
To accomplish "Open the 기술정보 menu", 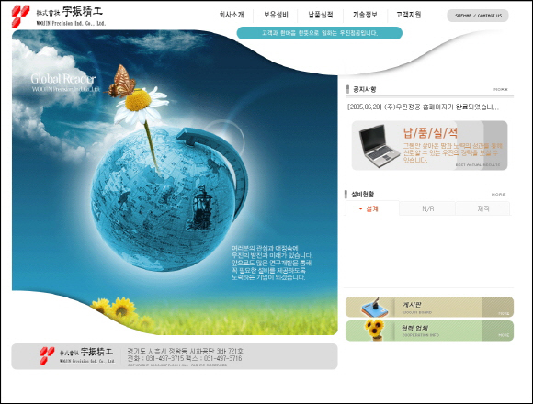I will [365, 15].
